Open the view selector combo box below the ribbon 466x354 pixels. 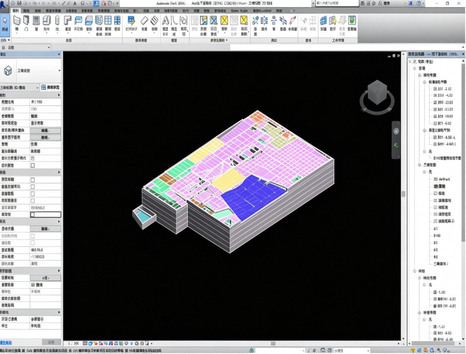(x=26, y=48)
